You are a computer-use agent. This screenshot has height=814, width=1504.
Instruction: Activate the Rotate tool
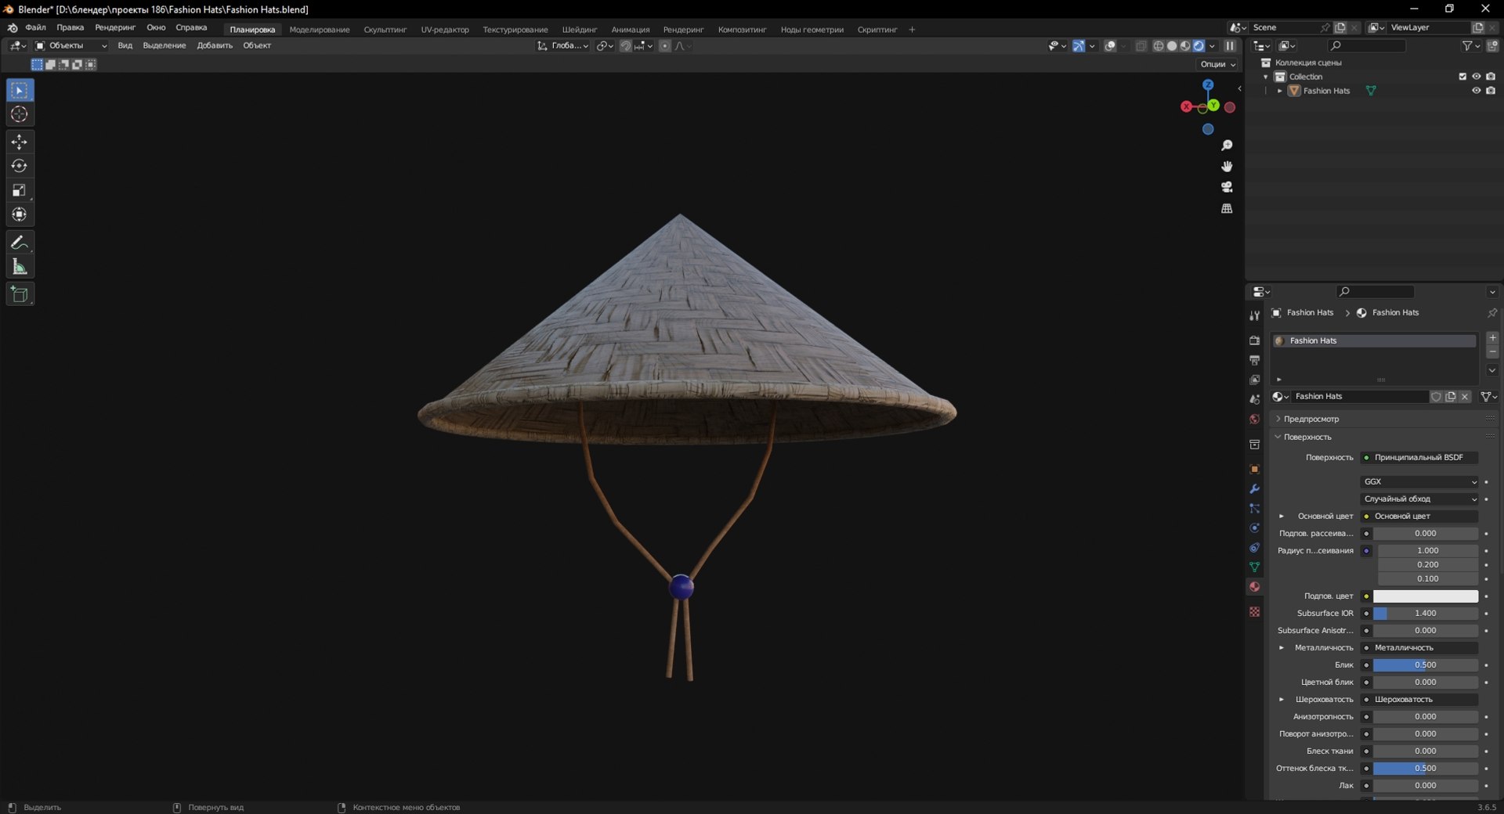tap(20, 166)
